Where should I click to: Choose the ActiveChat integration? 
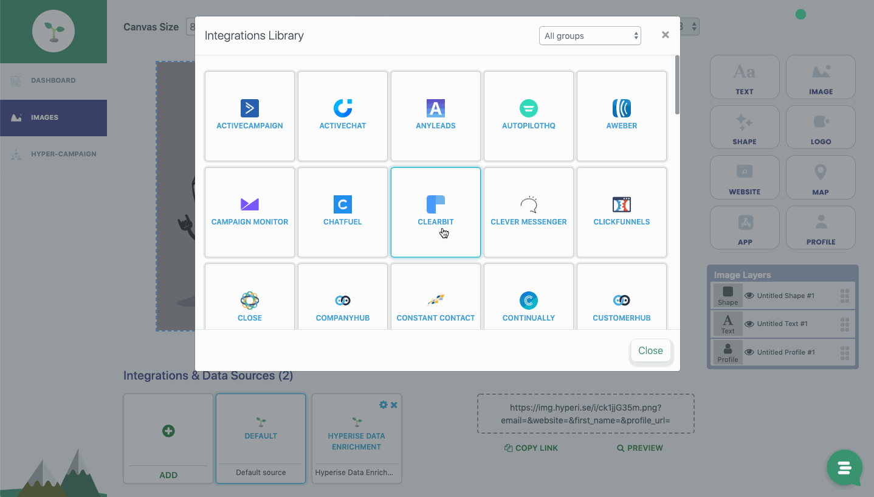tap(343, 116)
